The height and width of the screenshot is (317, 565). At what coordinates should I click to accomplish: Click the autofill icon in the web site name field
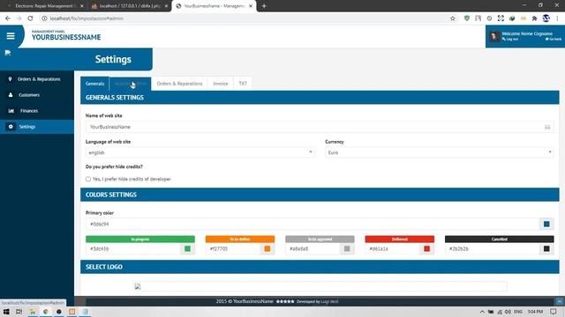[547, 127]
